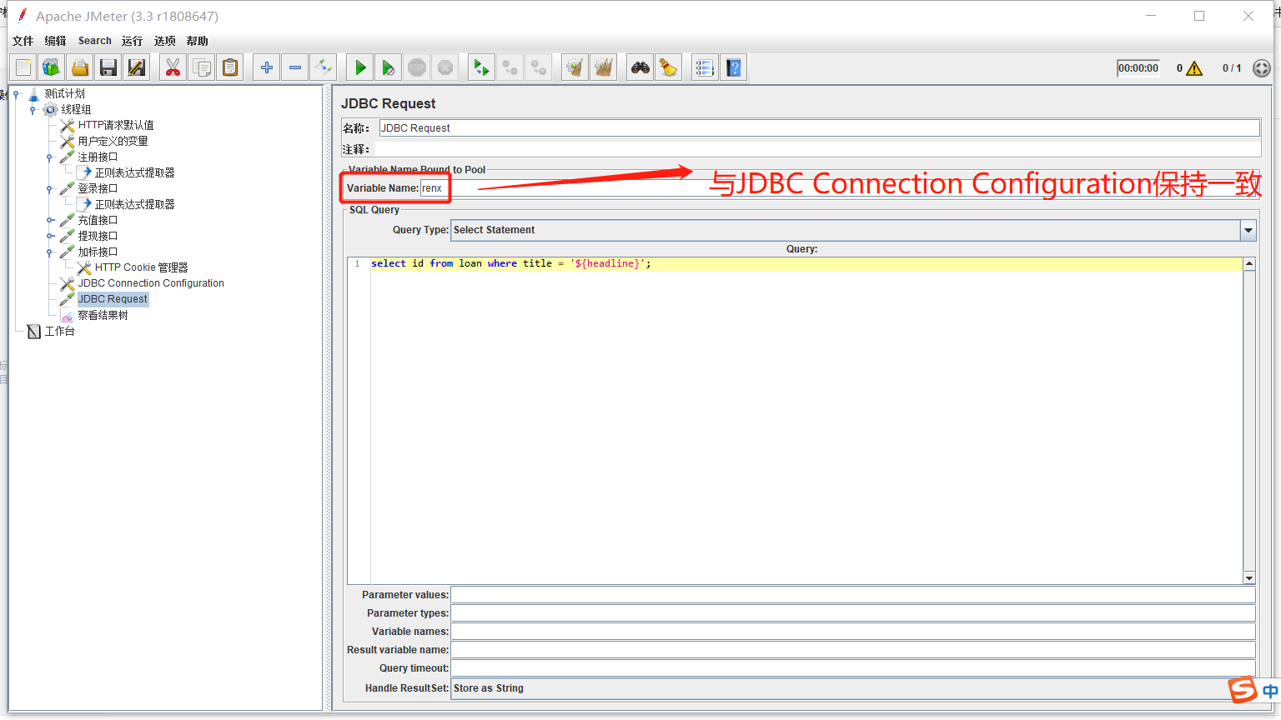Select HTTP Cookie 管理器 element
1281x720 pixels.
(x=141, y=267)
